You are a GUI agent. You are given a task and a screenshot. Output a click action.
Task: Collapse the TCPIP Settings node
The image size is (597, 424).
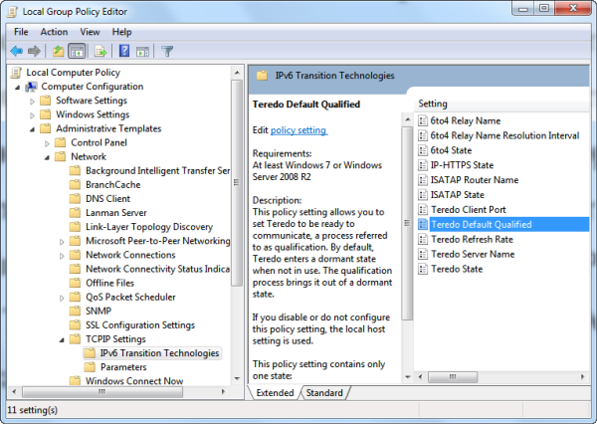click(62, 340)
